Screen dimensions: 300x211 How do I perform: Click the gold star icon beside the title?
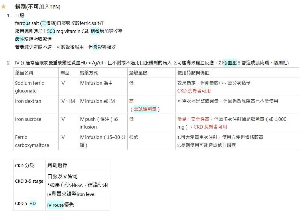click(x=3, y=7)
